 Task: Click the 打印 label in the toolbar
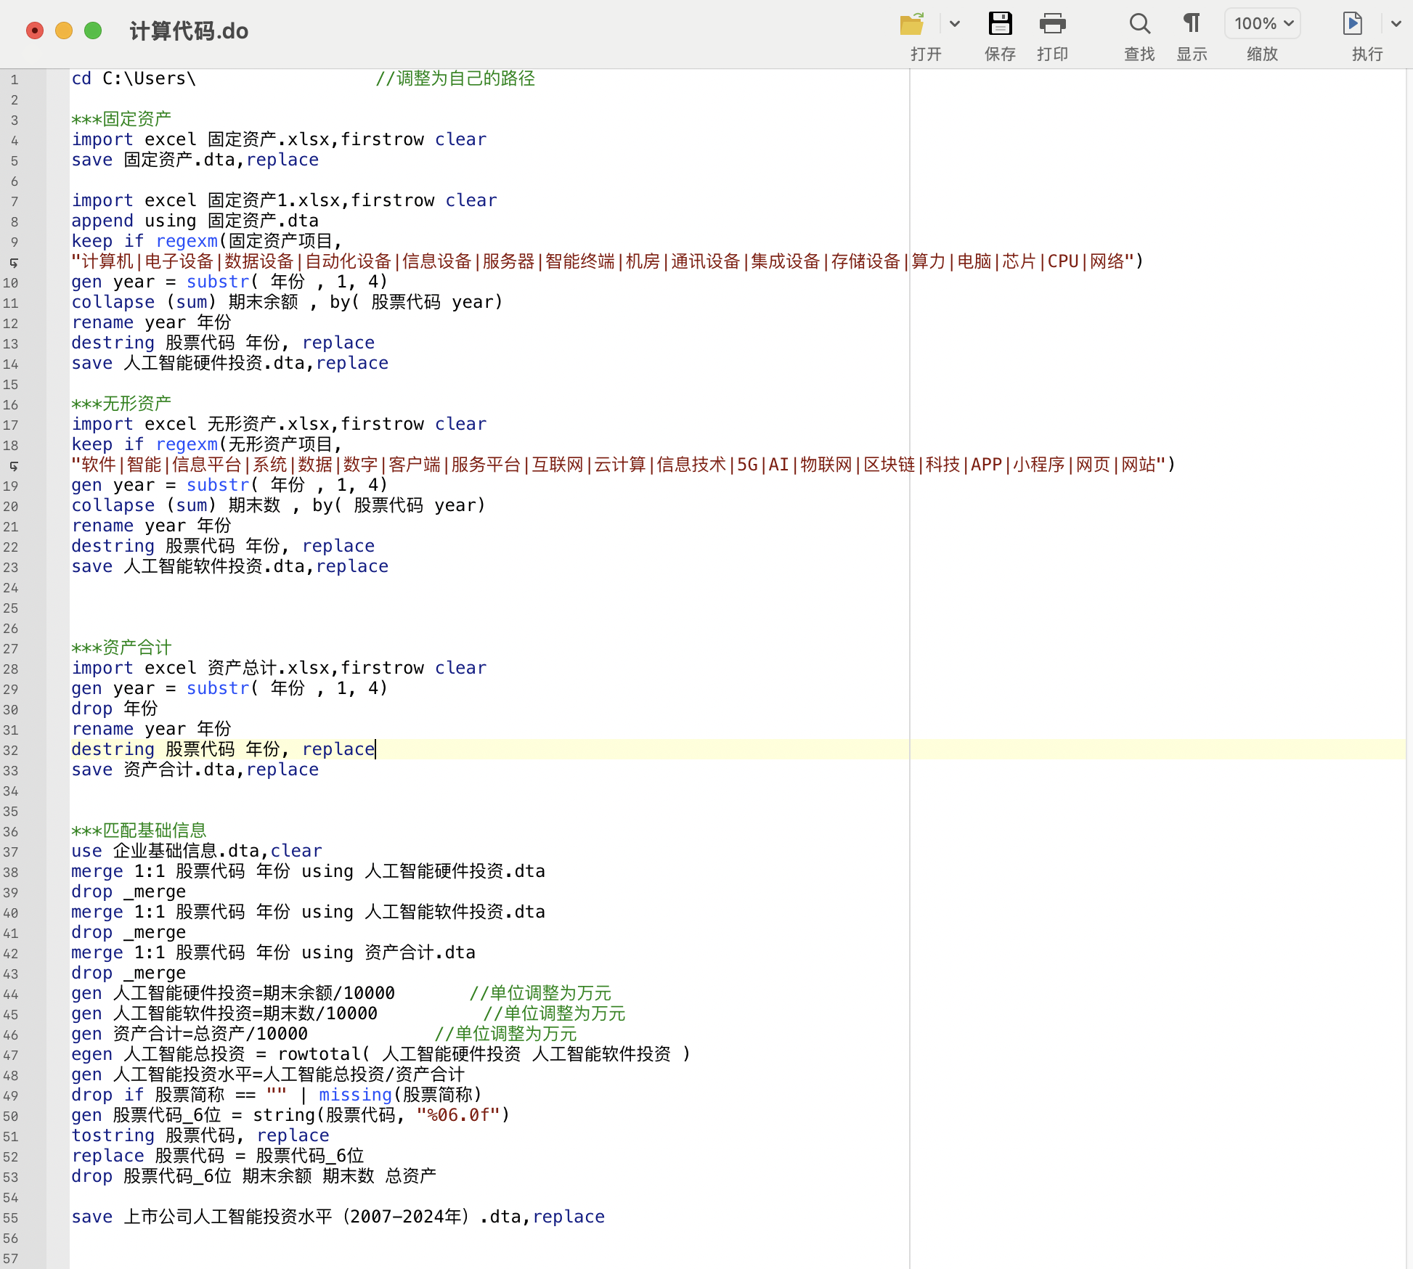point(1052,54)
